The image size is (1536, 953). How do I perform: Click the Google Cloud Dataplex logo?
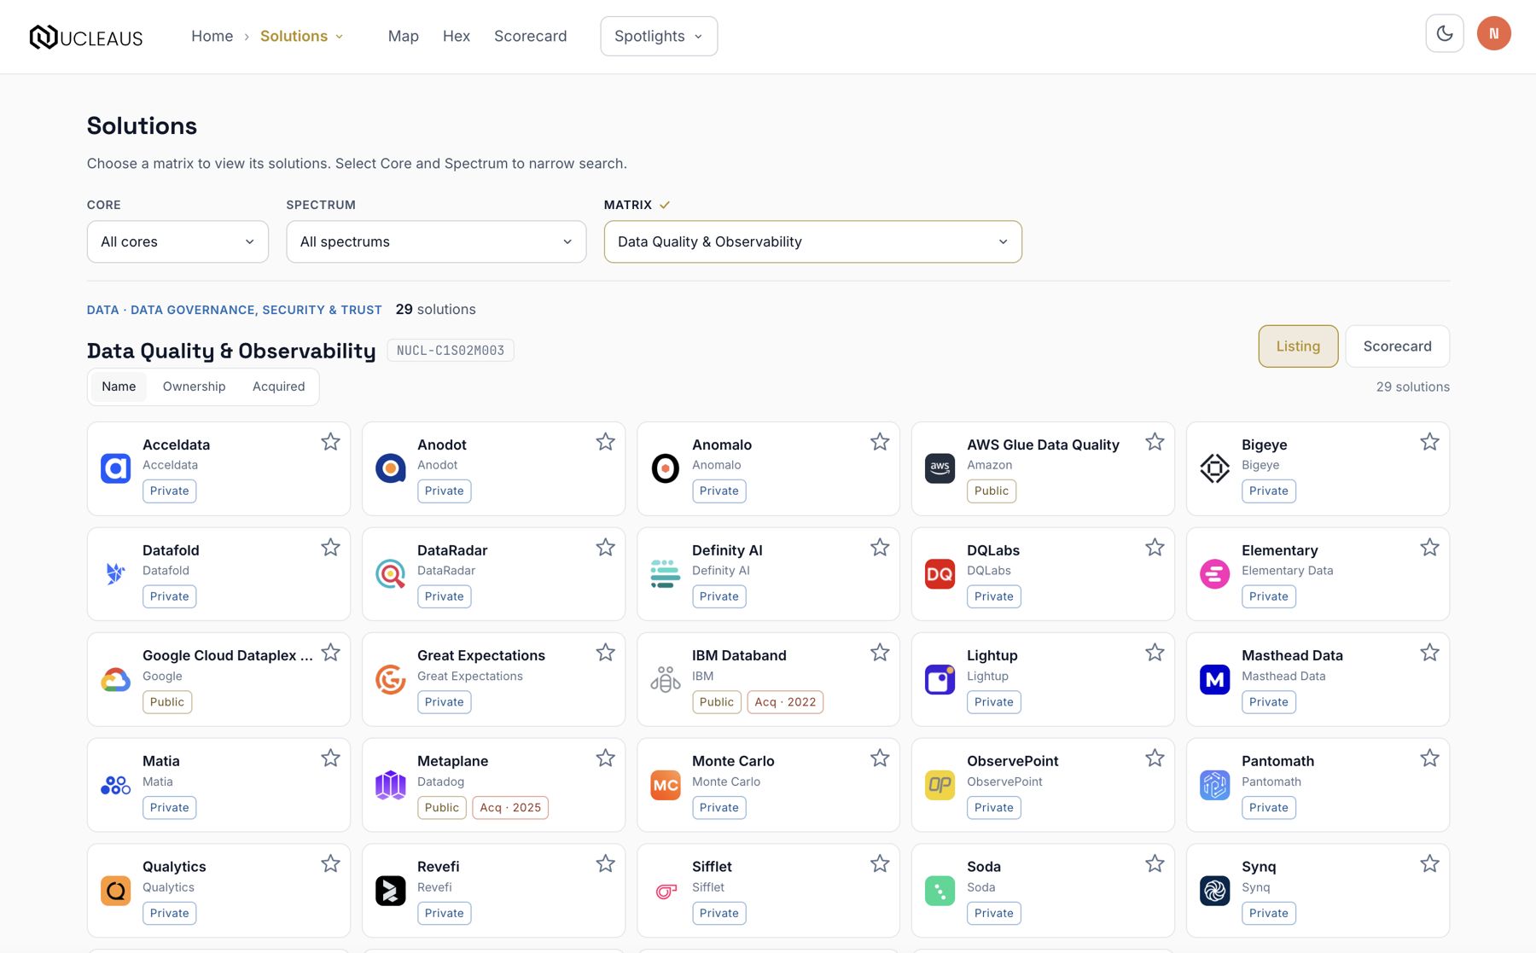point(116,680)
